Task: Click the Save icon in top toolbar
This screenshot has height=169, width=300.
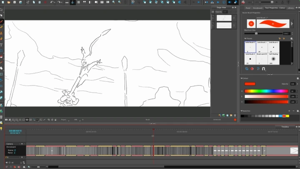Action: click(15, 2)
